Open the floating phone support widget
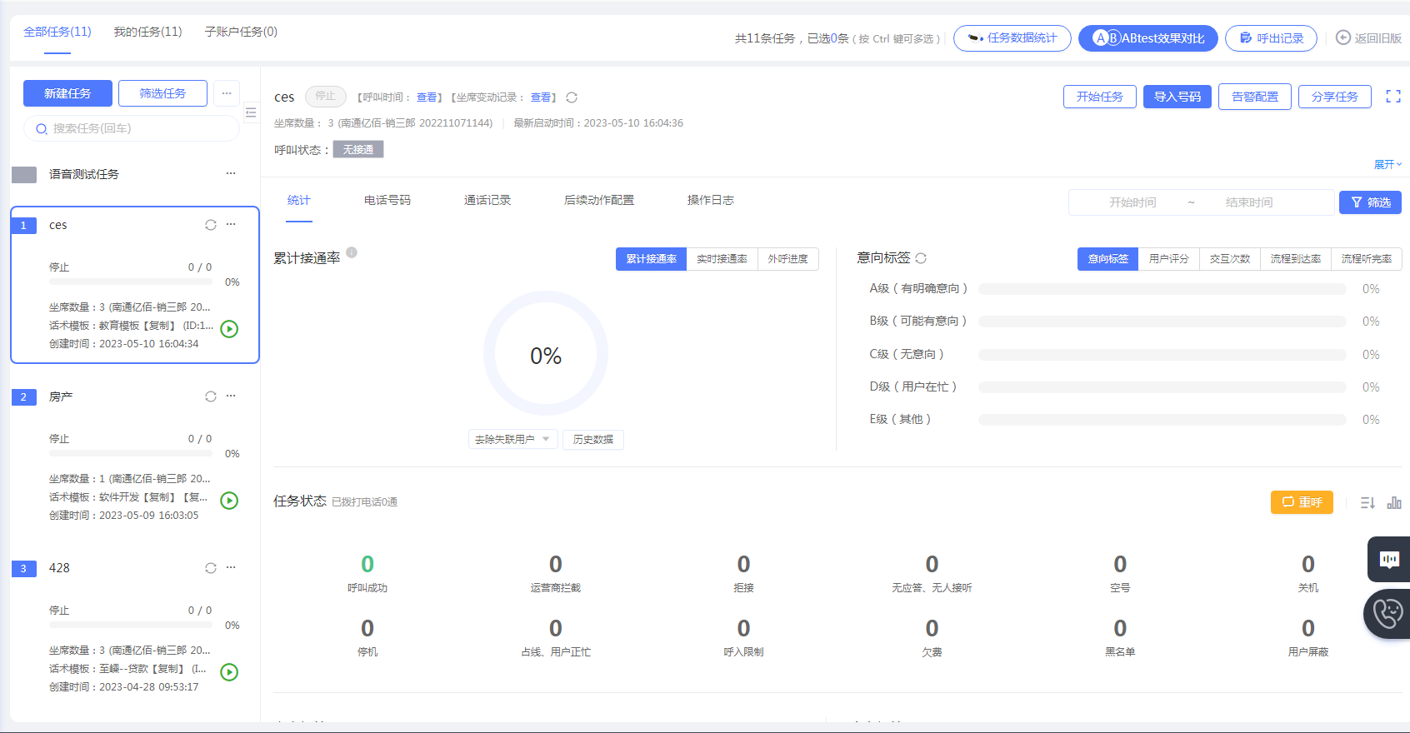The image size is (1410, 733). click(1387, 614)
